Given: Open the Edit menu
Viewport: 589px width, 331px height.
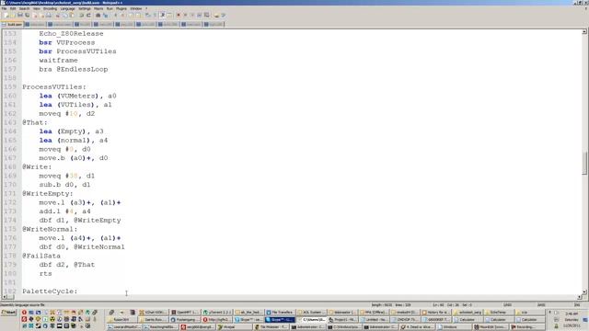Looking at the screenshot, I should click(x=13, y=8).
